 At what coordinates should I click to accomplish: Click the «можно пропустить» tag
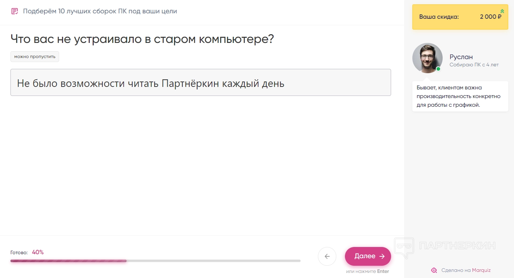[35, 57]
